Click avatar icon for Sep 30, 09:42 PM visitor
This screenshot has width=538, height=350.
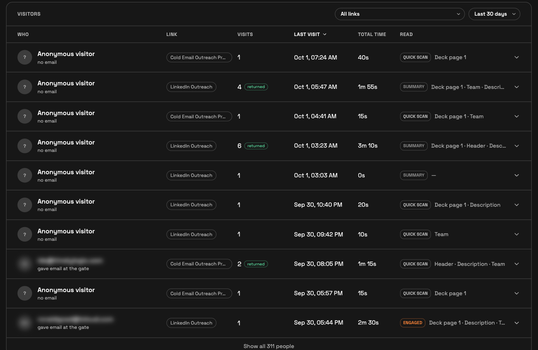(25, 234)
